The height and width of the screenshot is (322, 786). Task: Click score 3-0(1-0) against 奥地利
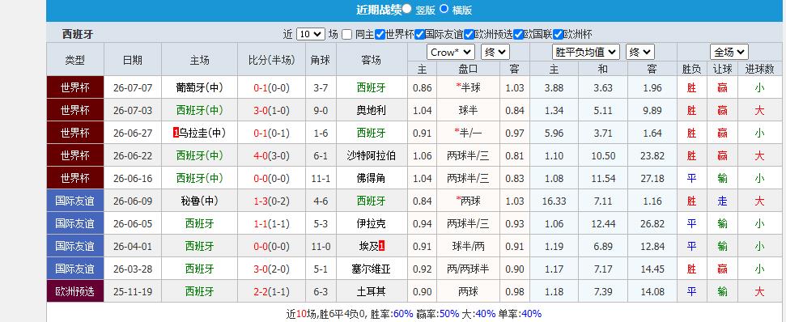click(271, 110)
